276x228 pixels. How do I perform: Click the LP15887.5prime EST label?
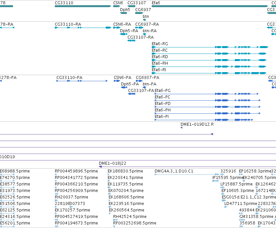236,184
